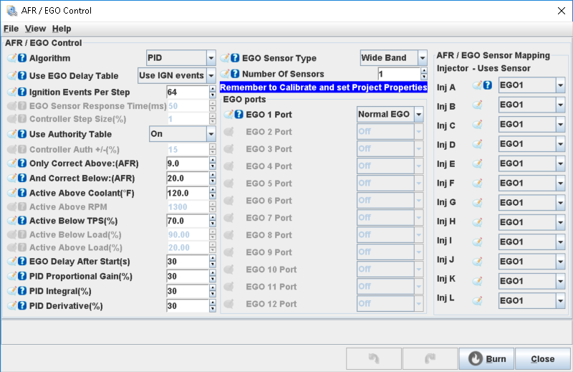The image size is (573, 372).
Task: Open the help icon next to Inj A
Action: [x=488, y=86]
